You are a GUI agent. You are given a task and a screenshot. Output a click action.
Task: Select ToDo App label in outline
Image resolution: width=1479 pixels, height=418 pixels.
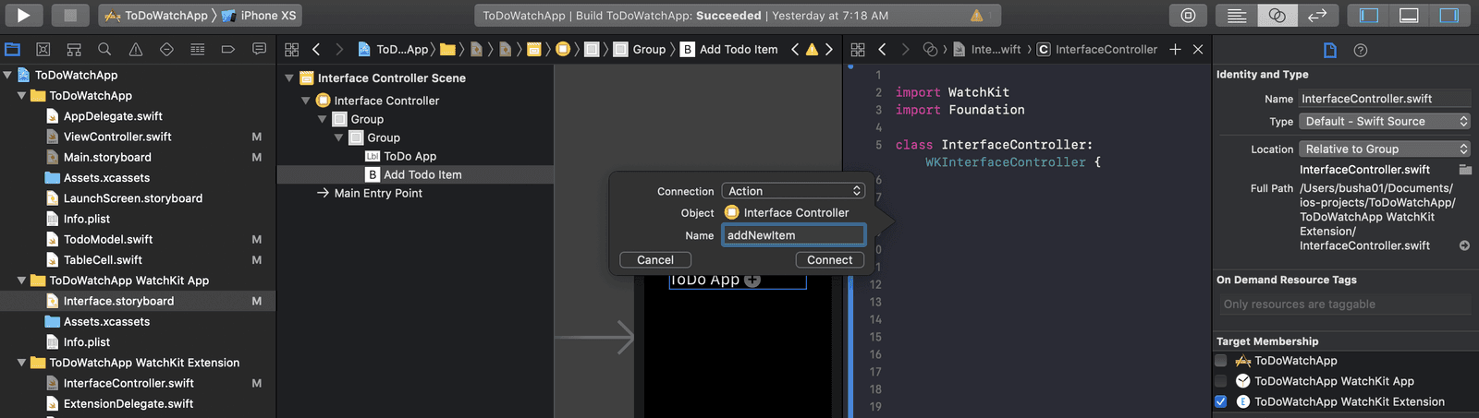pos(409,156)
